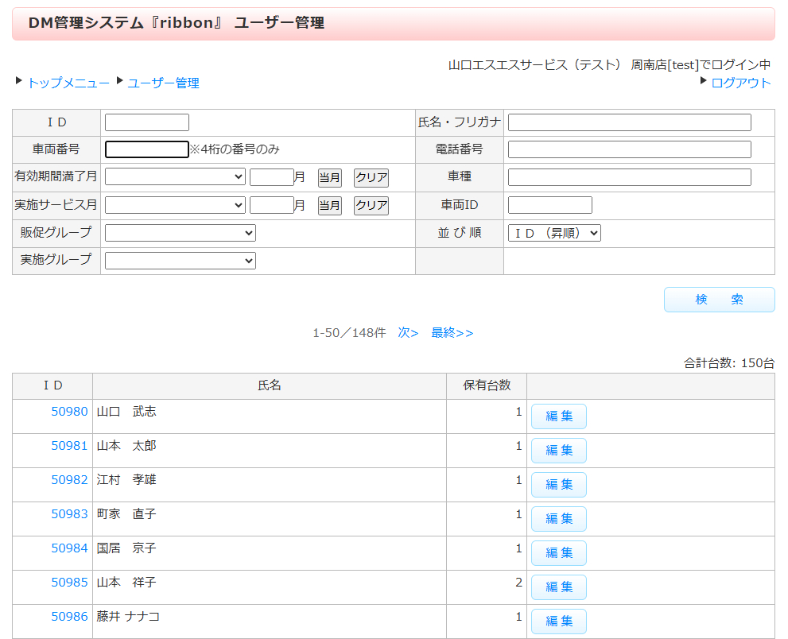
Task: Click クリア button for 実施サービス月
Action: (371, 206)
